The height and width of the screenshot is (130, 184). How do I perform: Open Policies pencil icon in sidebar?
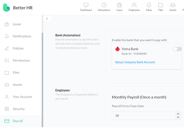pos(7,48)
